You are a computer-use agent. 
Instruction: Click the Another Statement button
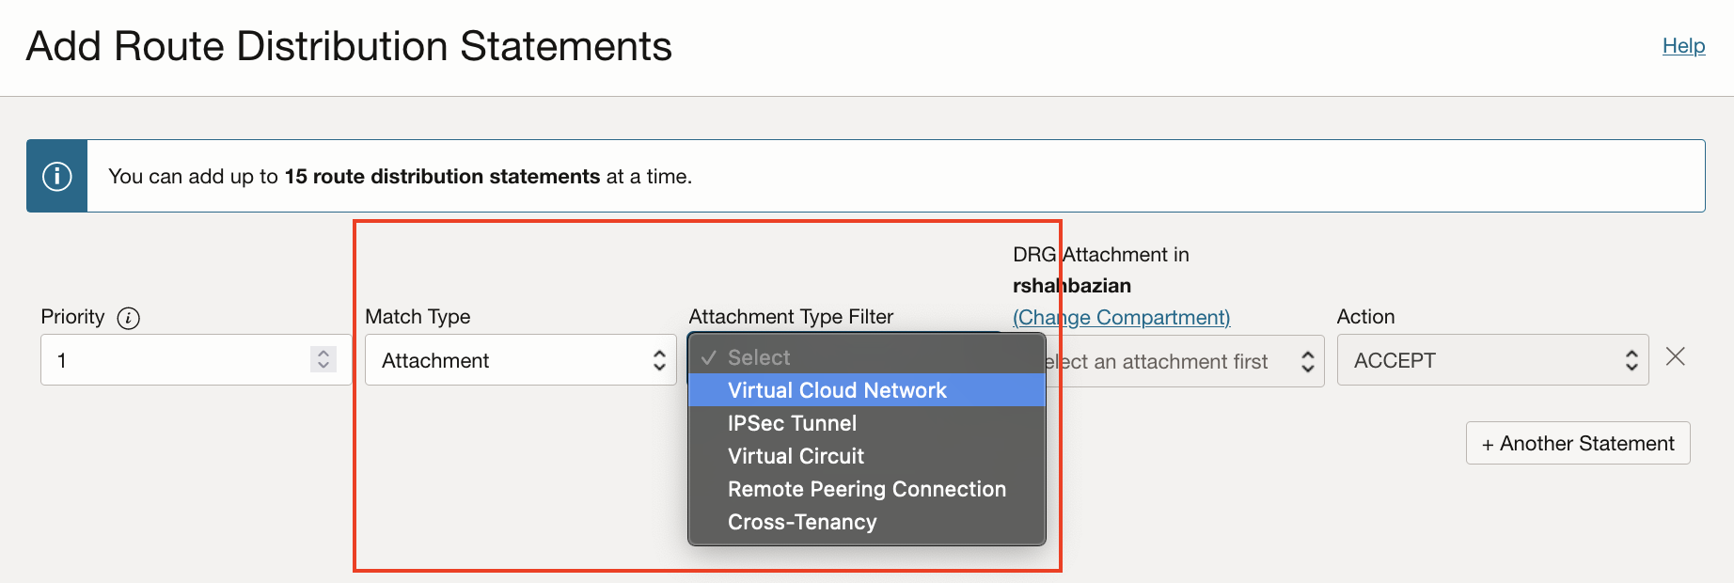1577,443
